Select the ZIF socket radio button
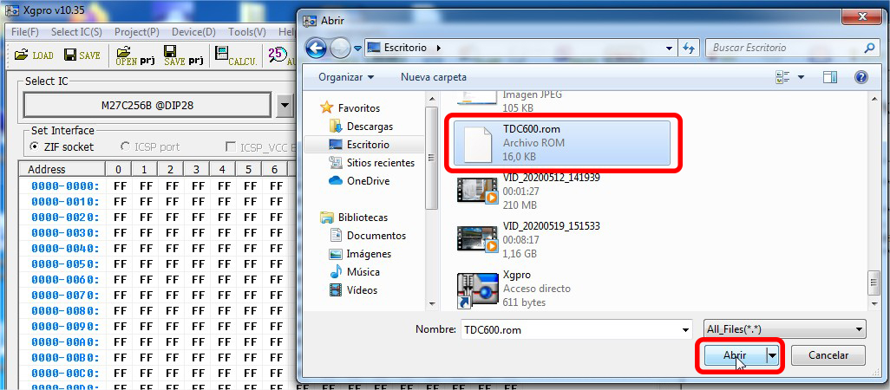Screen dimensions: 890x390 (36, 147)
